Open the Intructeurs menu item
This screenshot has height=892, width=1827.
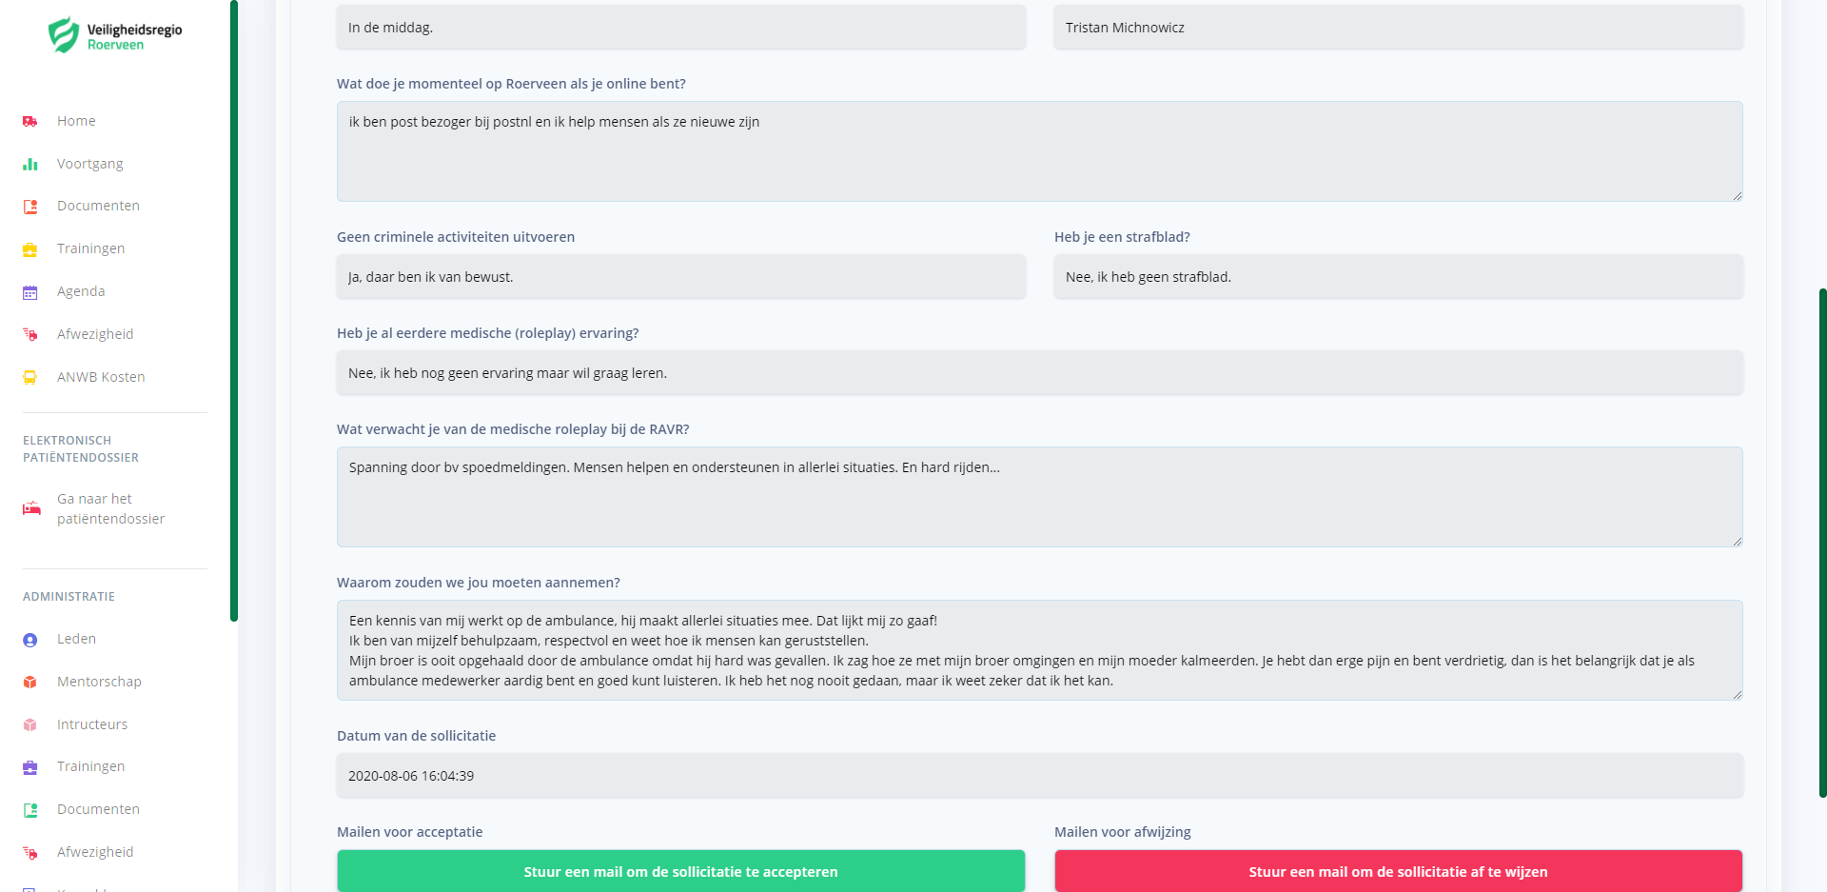click(x=92, y=724)
